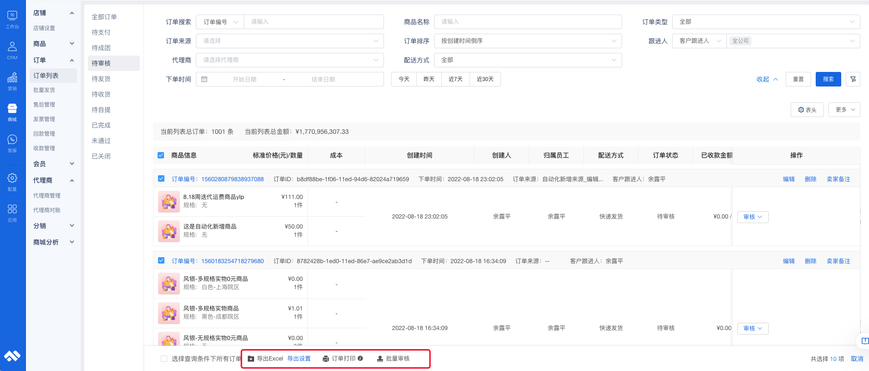Toggle the select-all checkbox in table header
The width and height of the screenshot is (869, 371).
coord(161,155)
